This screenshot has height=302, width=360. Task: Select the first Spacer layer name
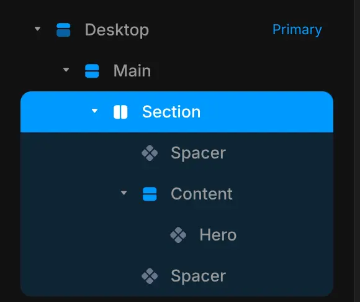pos(199,153)
